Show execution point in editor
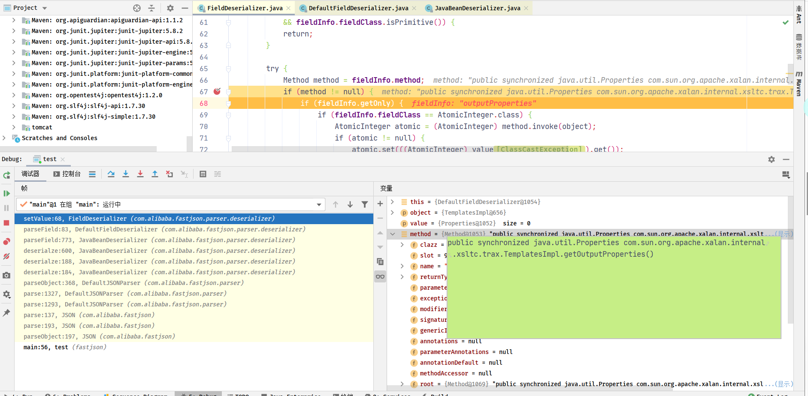808x396 pixels. point(92,174)
